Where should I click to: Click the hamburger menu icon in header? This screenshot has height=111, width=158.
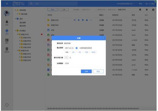7,3
